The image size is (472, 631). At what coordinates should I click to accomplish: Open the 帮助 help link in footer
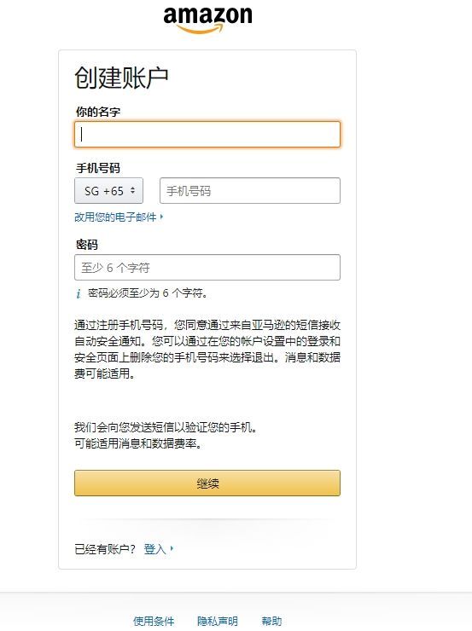click(271, 621)
